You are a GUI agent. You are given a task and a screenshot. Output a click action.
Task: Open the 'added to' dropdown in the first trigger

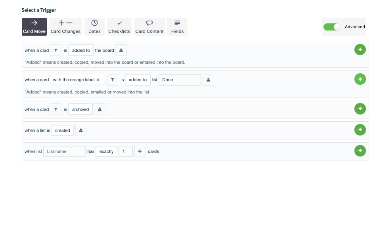[80, 50]
